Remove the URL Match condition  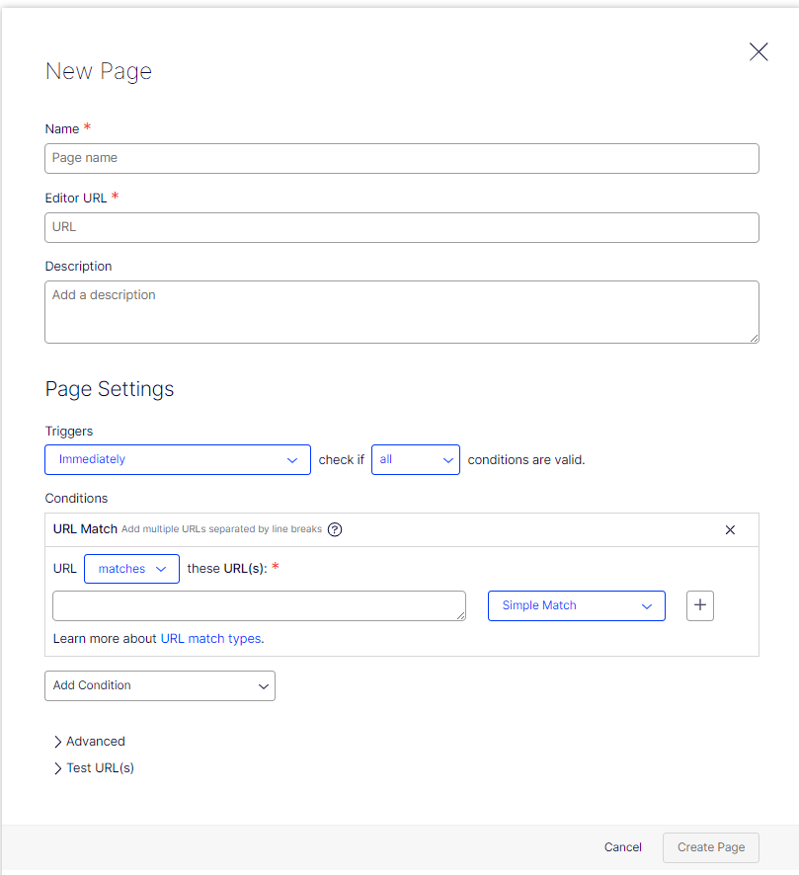[x=730, y=530]
